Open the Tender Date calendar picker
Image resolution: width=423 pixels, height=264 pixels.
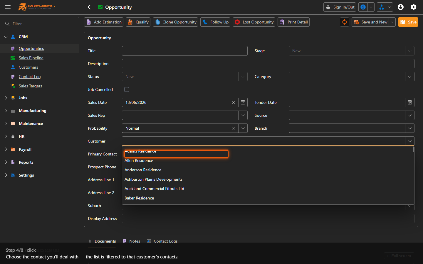pos(410,102)
